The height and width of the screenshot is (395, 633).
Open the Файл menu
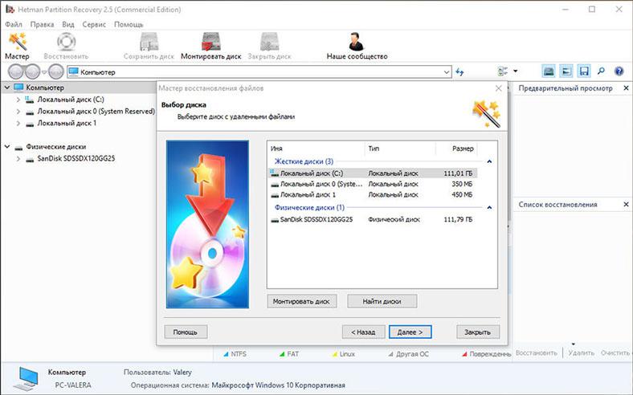(x=14, y=24)
